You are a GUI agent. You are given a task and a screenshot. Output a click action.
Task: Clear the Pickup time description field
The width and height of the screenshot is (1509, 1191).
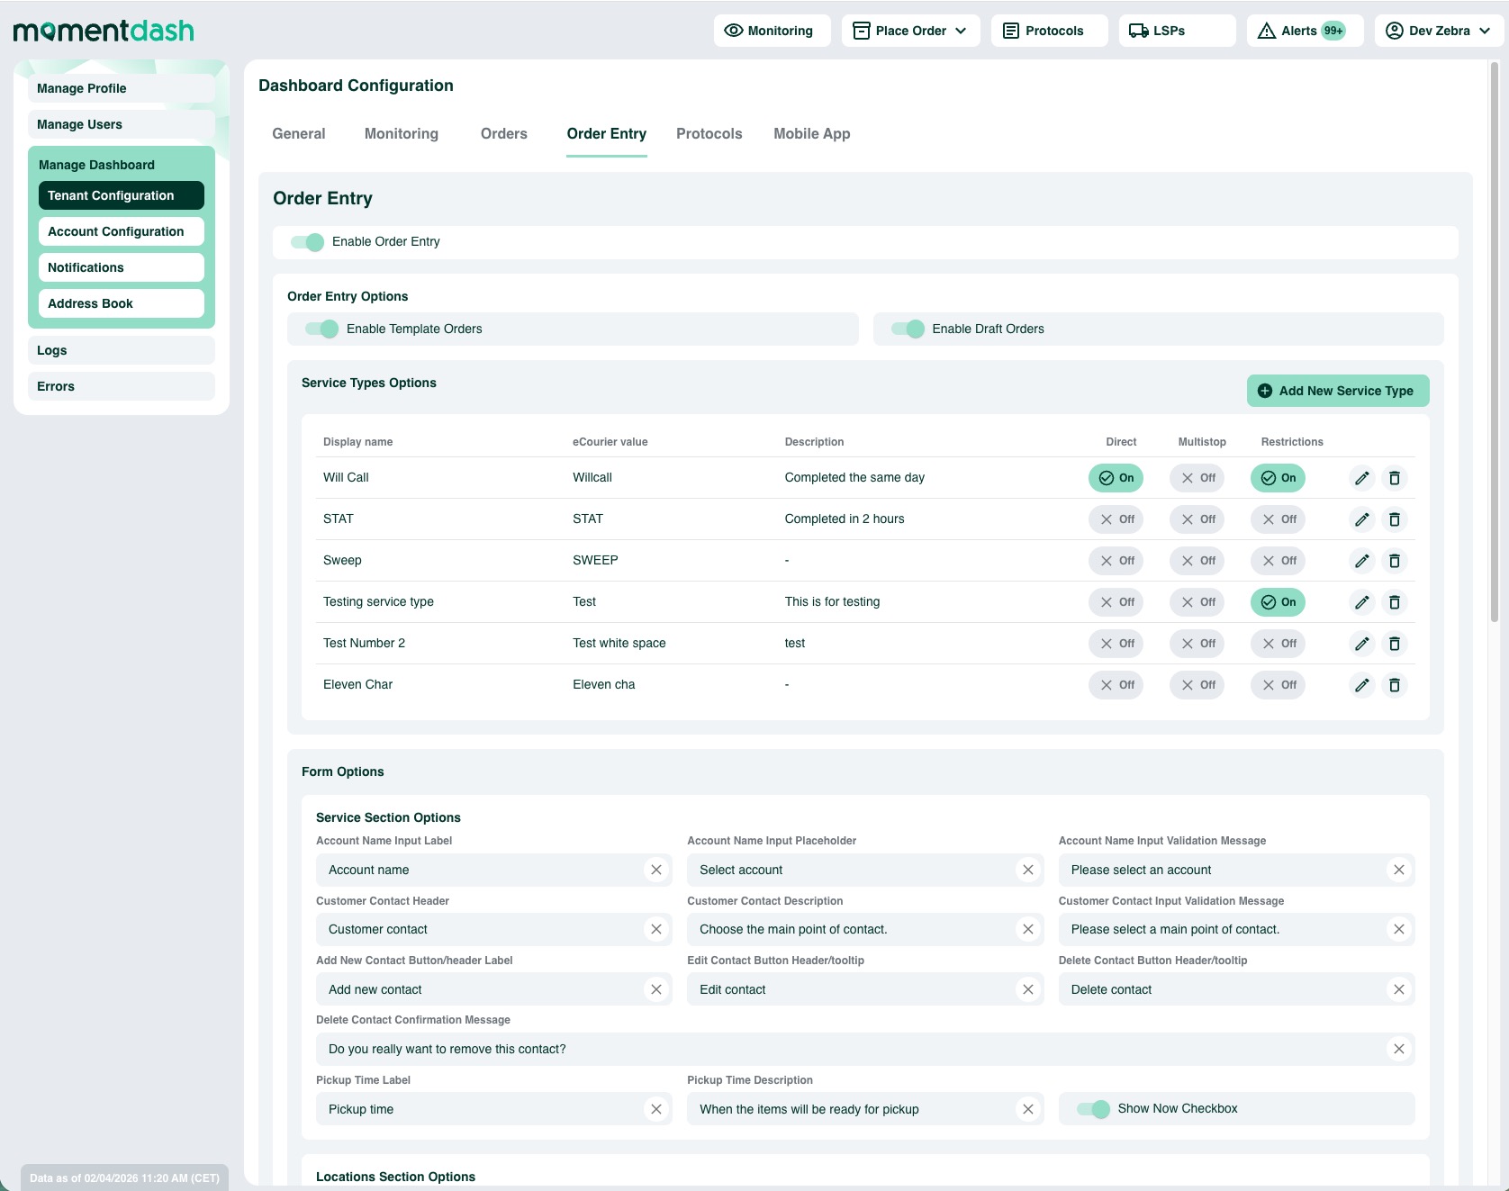tap(1027, 1109)
